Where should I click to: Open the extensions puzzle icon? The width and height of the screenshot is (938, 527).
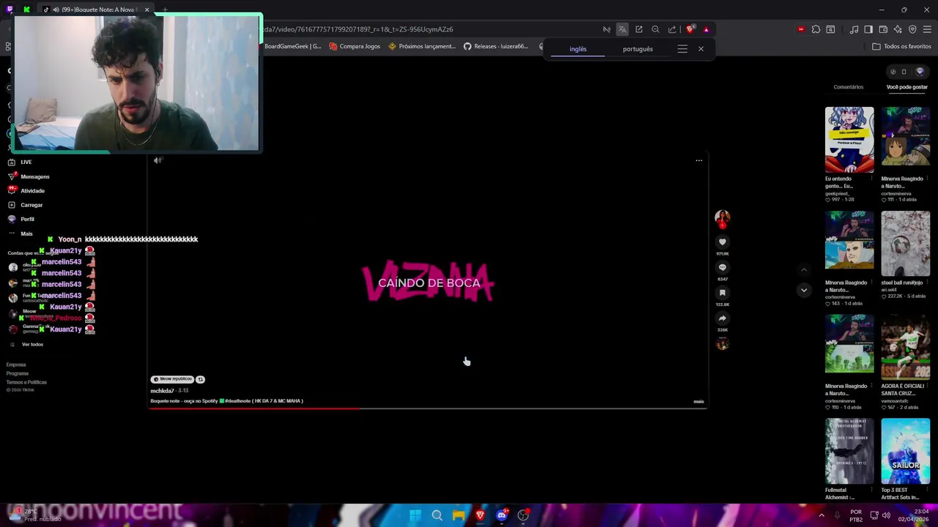tap(816, 29)
